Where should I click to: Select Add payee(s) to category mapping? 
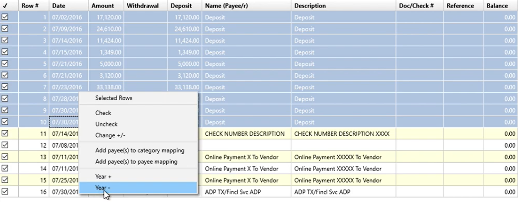pos(138,150)
